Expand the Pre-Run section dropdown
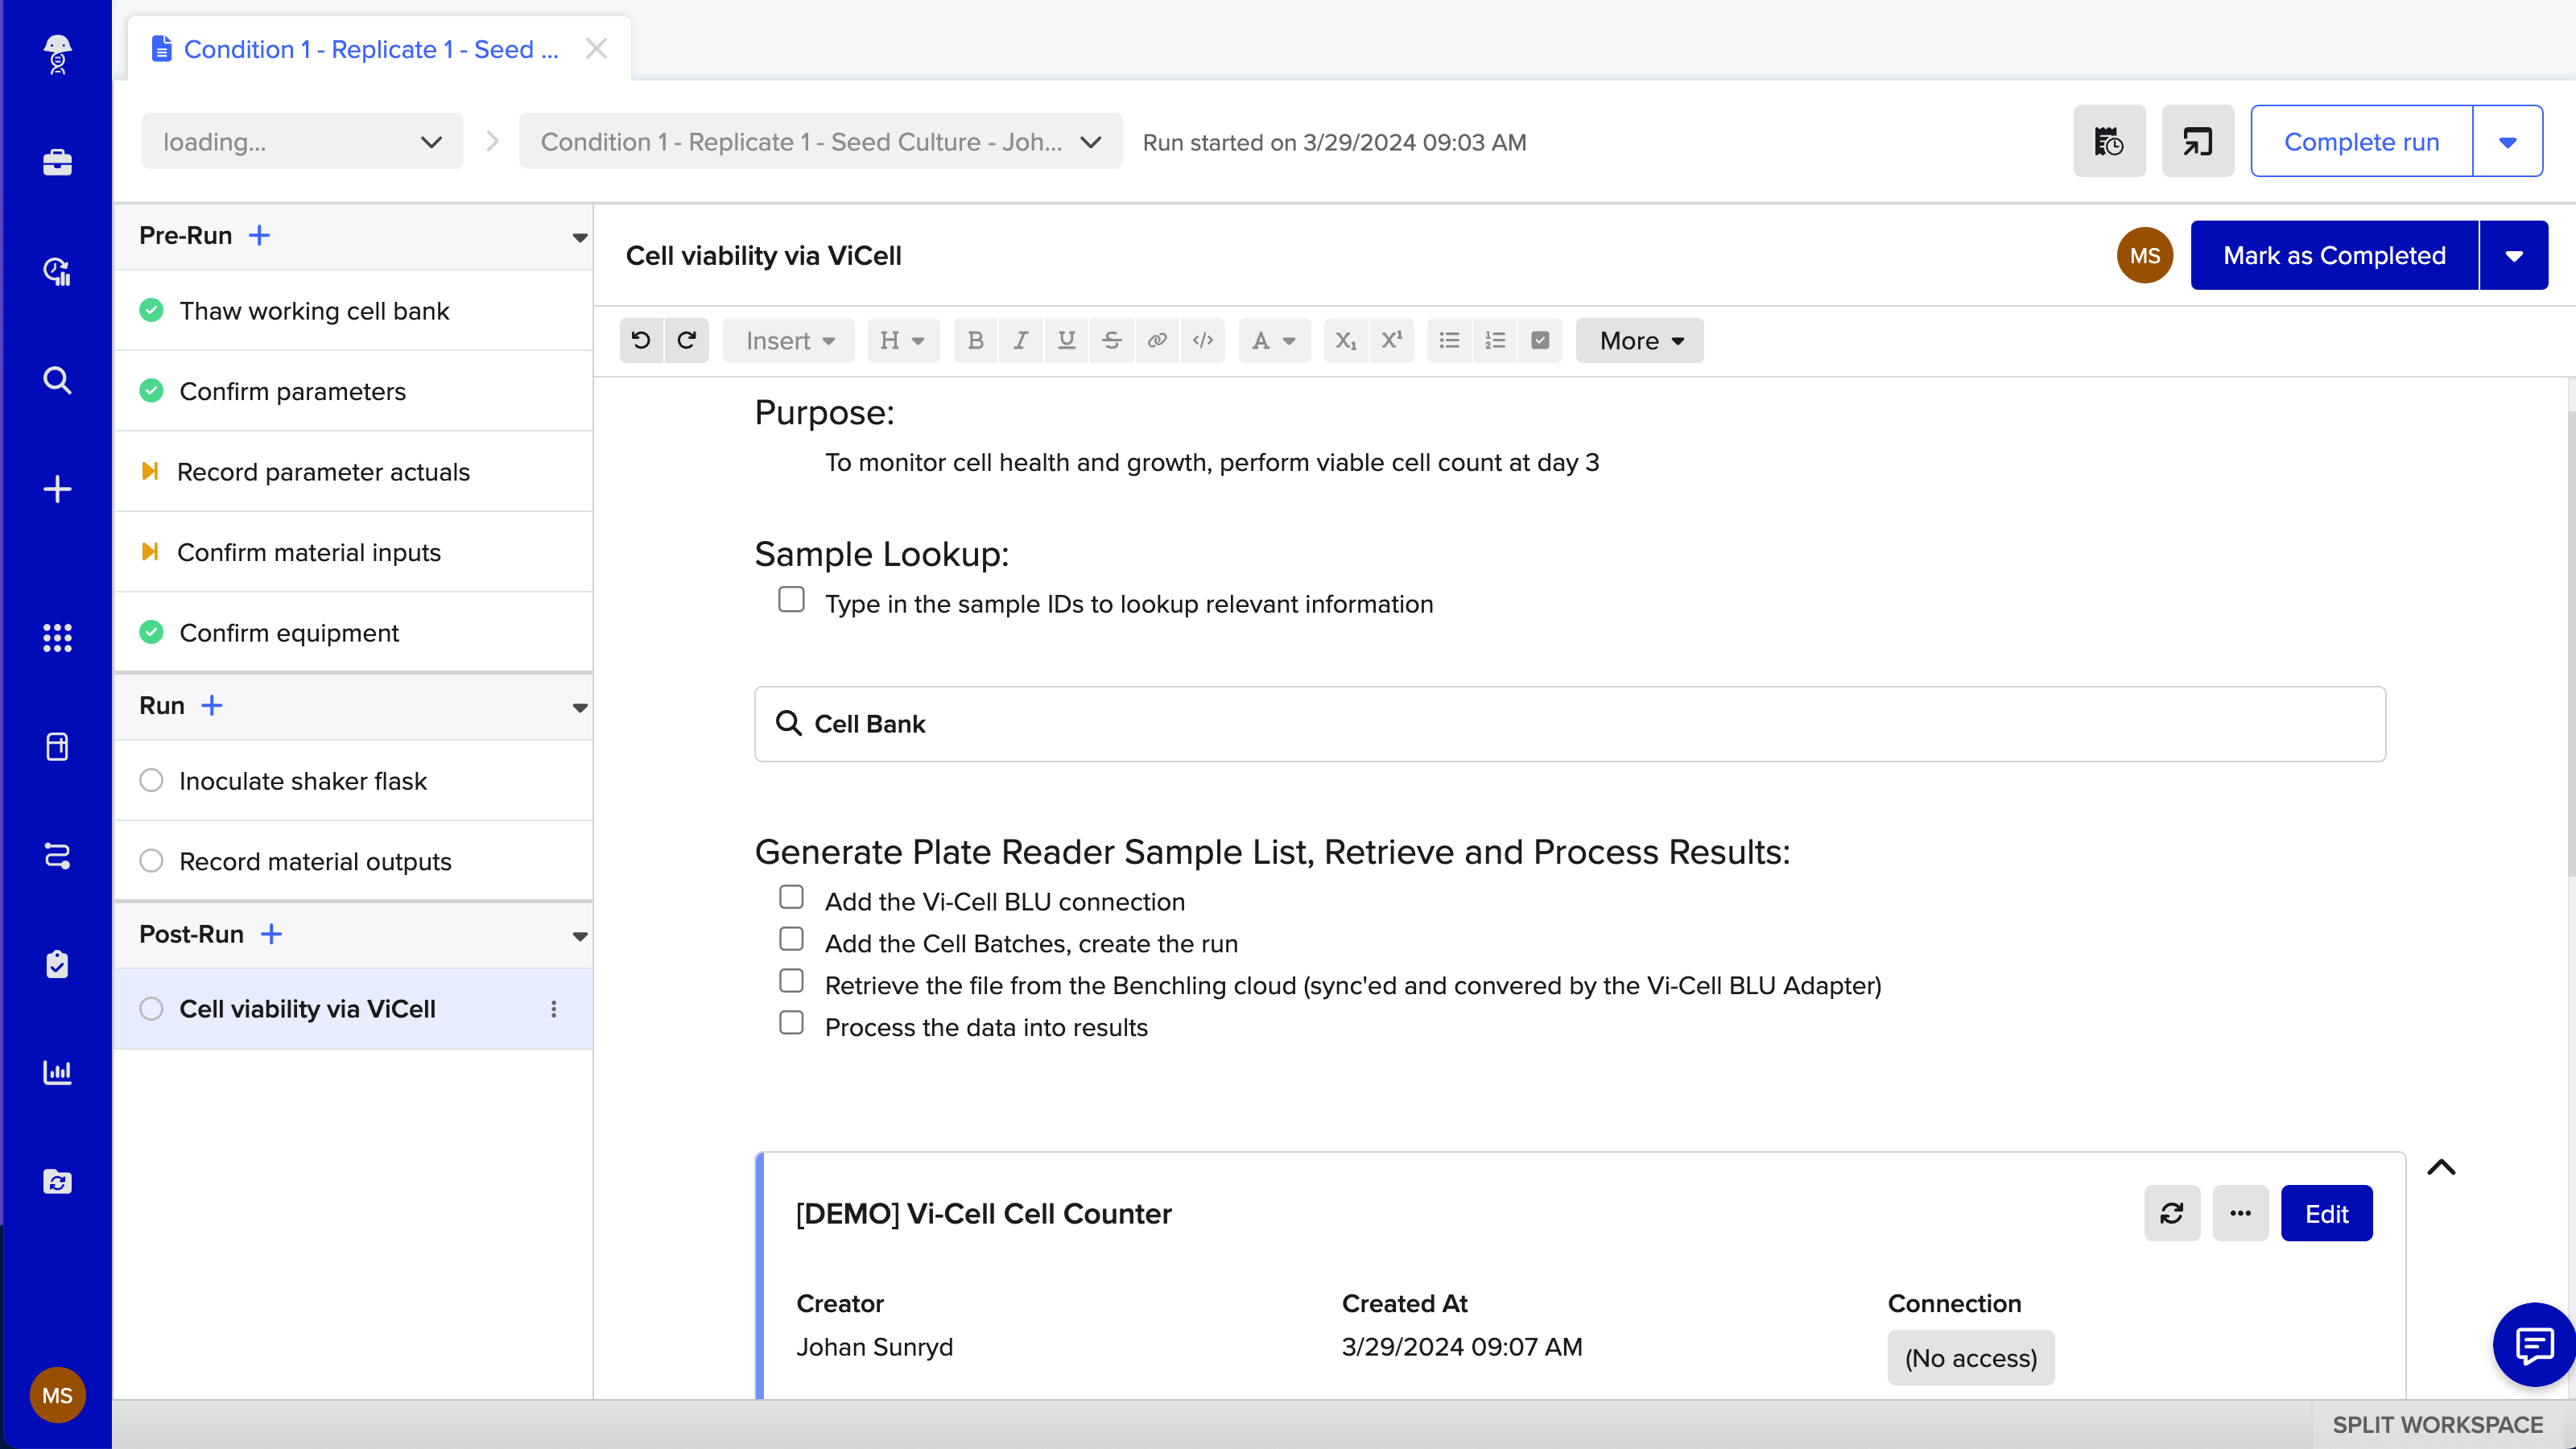This screenshot has height=1449, width=2576. [579, 235]
